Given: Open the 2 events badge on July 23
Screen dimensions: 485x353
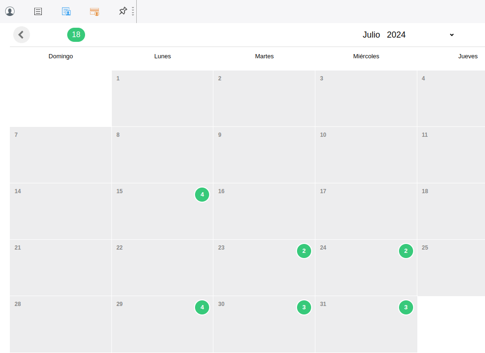Looking at the screenshot, I should click(x=304, y=251).
